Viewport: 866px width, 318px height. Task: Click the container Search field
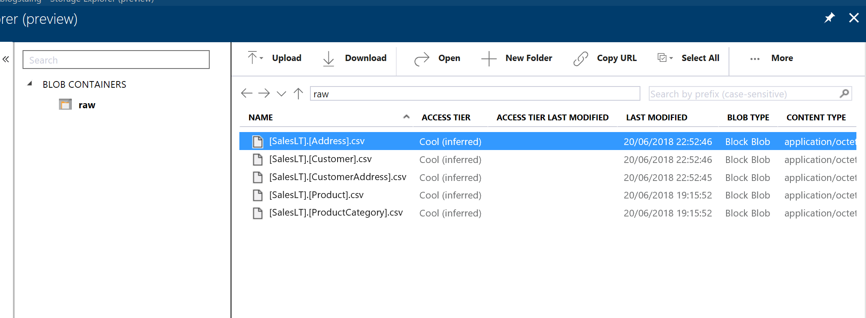pos(116,60)
